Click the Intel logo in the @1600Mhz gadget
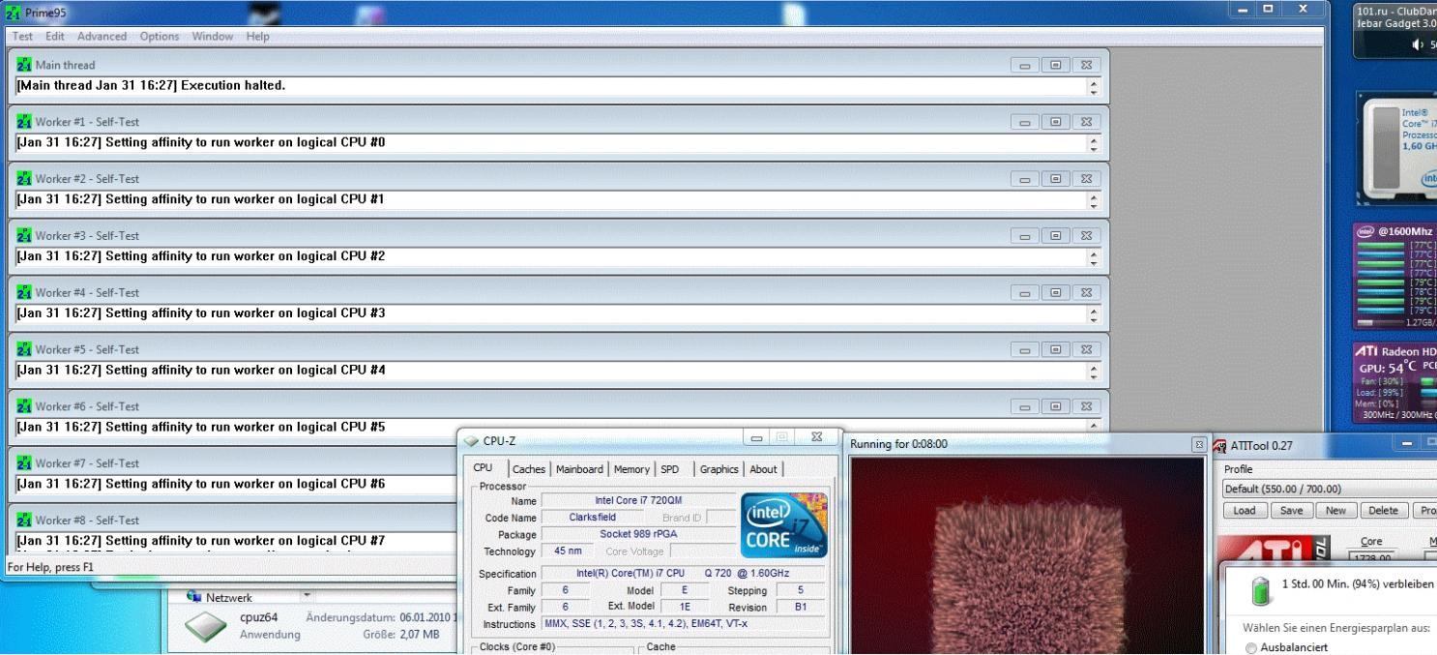Image resolution: width=1437 pixels, height=655 pixels. pyautogui.click(x=1366, y=231)
